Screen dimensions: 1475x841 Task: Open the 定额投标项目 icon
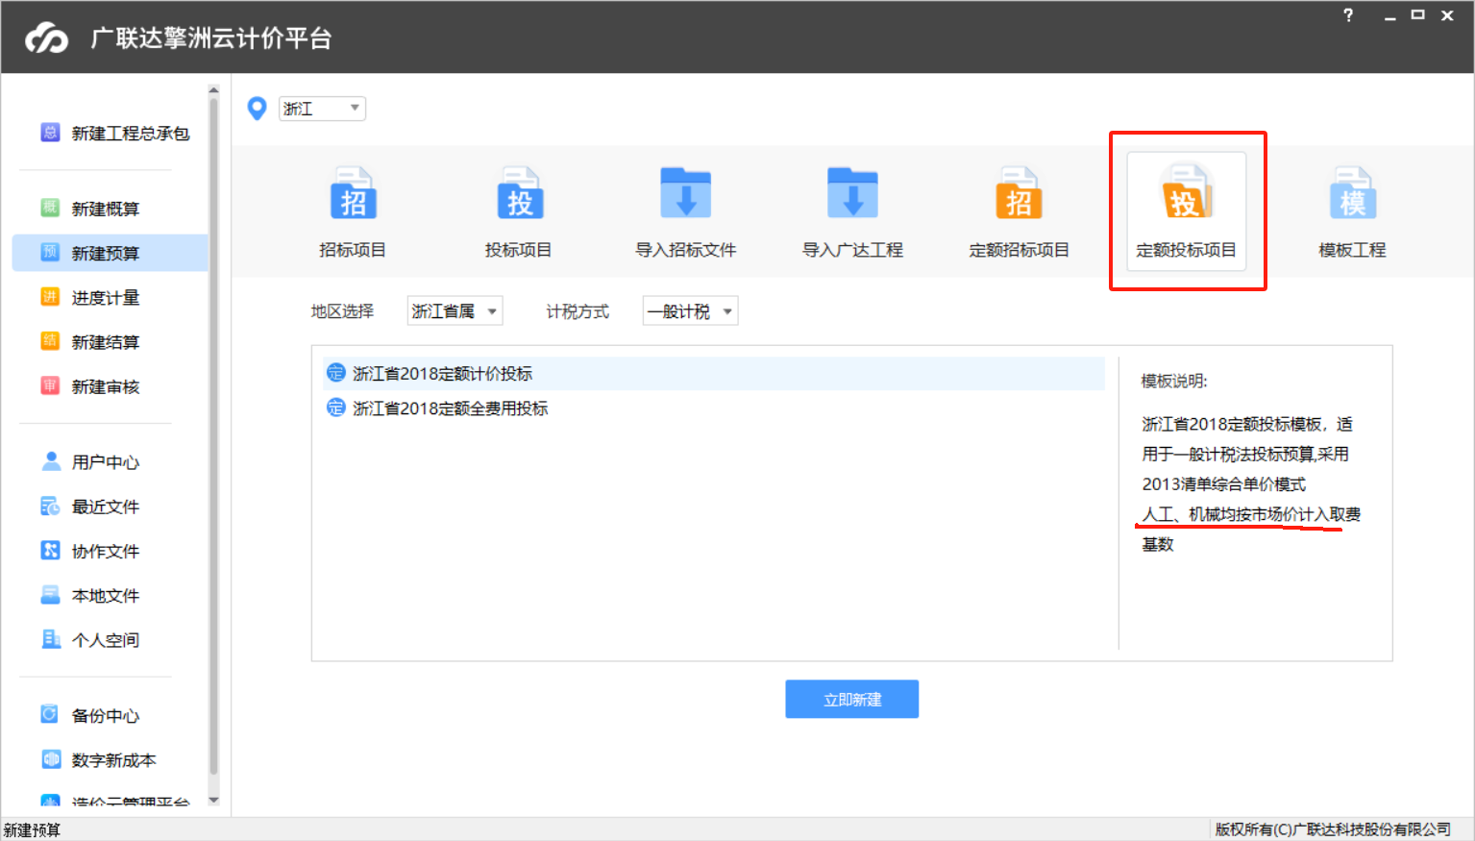tap(1187, 191)
